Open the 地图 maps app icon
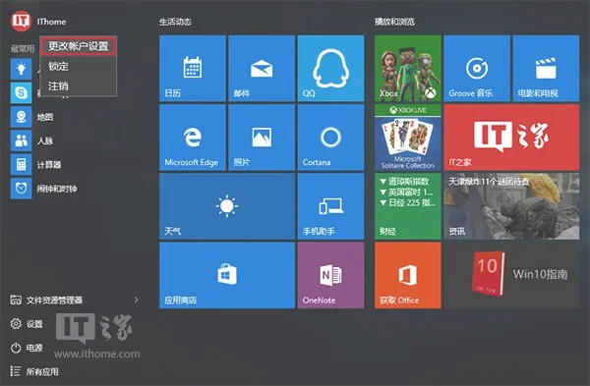 [x=21, y=117]
